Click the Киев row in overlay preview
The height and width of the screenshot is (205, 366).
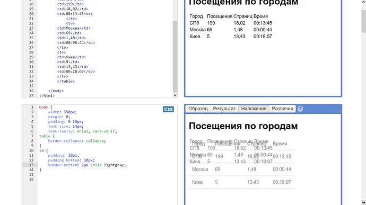click(x=241, y=182)
